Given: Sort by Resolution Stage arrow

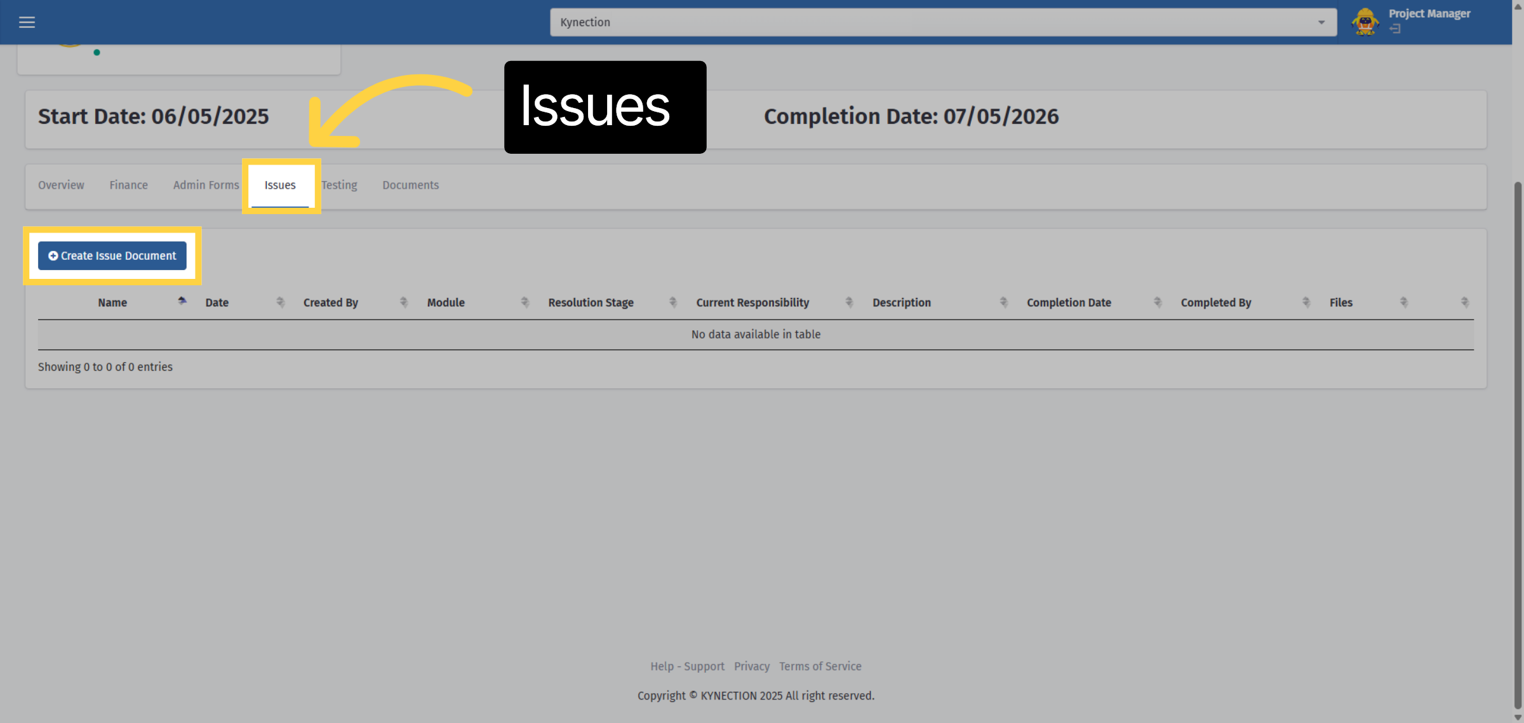Looking at the screenshot, I should point(673,302).
